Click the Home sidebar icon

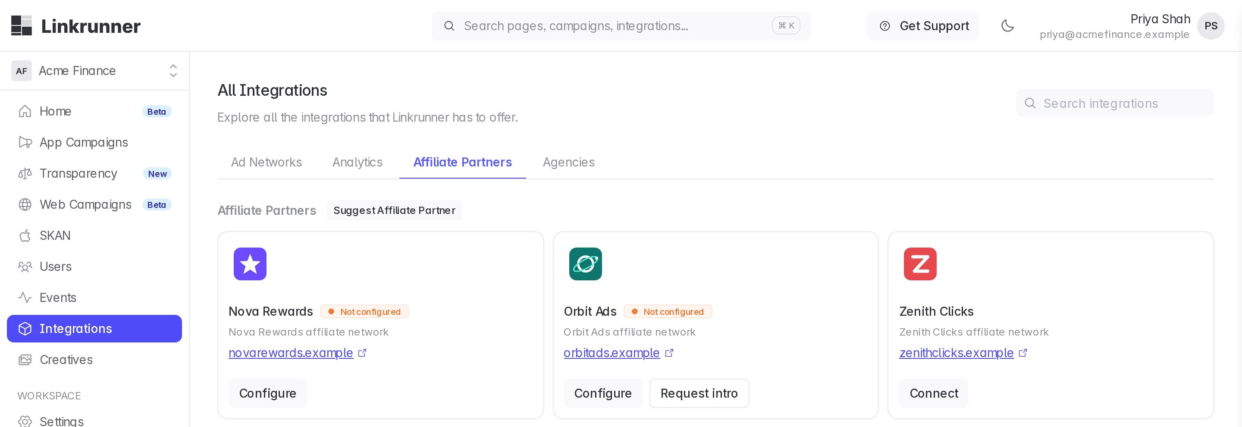click(x=25, y=111)
